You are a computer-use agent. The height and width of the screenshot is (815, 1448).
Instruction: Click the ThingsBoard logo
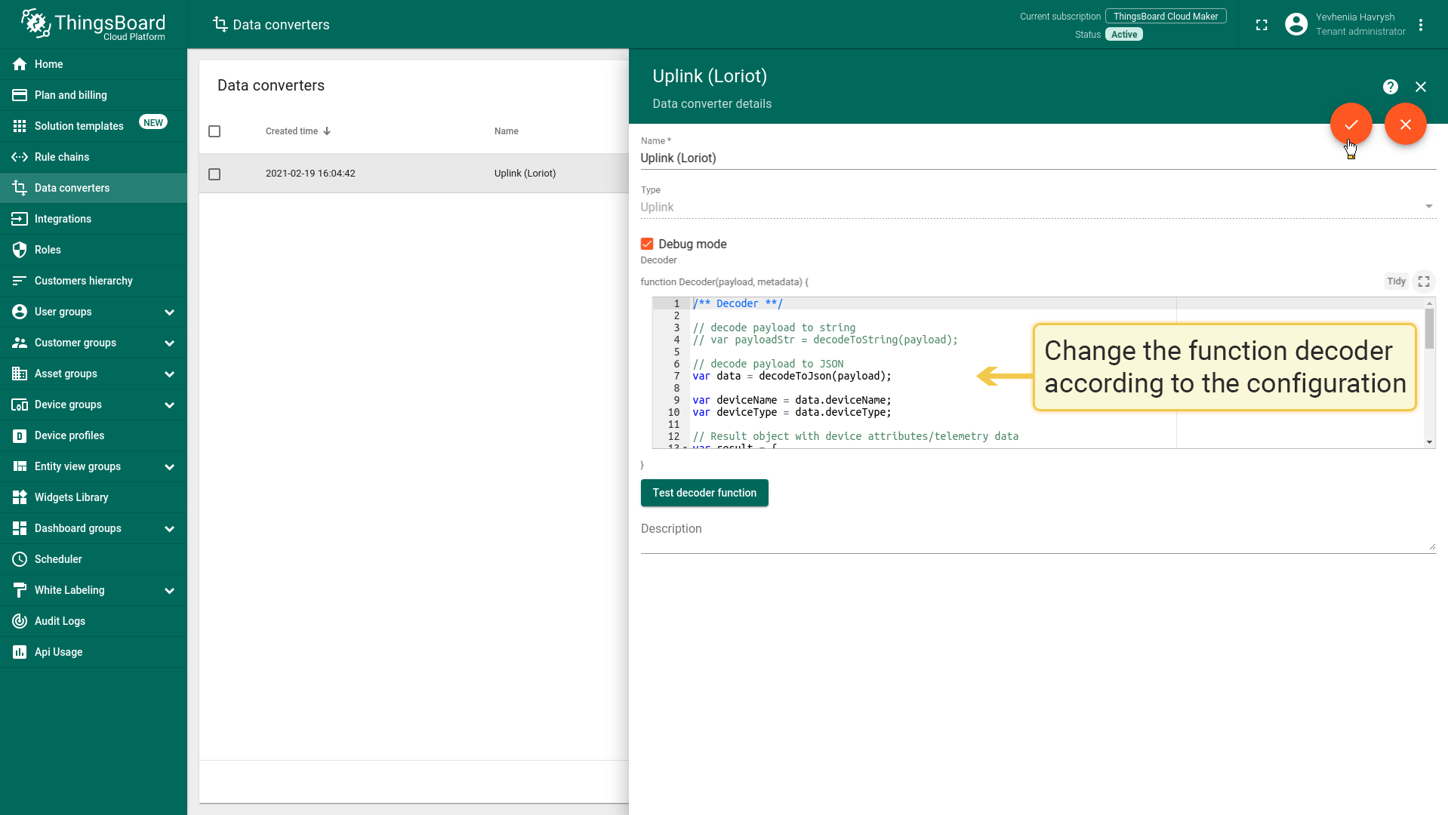tap(93, 25)
